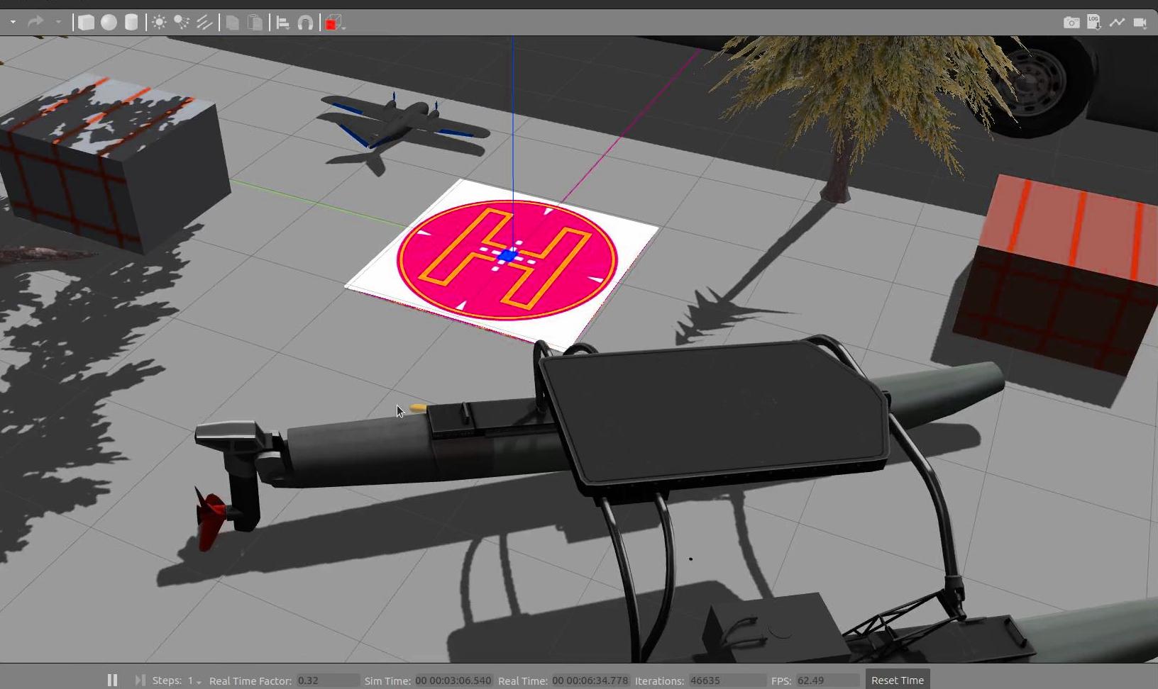Open the undo history dropdown arrow
The width and height of the screenshot is (1158, 689).
pos(13,23)
